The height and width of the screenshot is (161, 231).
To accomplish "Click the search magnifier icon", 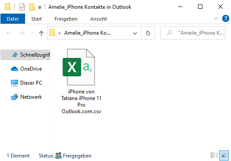I will (169, 33).
